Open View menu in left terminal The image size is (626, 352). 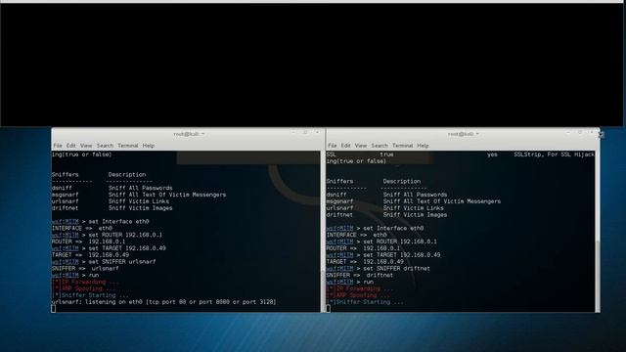click(86, 146)
